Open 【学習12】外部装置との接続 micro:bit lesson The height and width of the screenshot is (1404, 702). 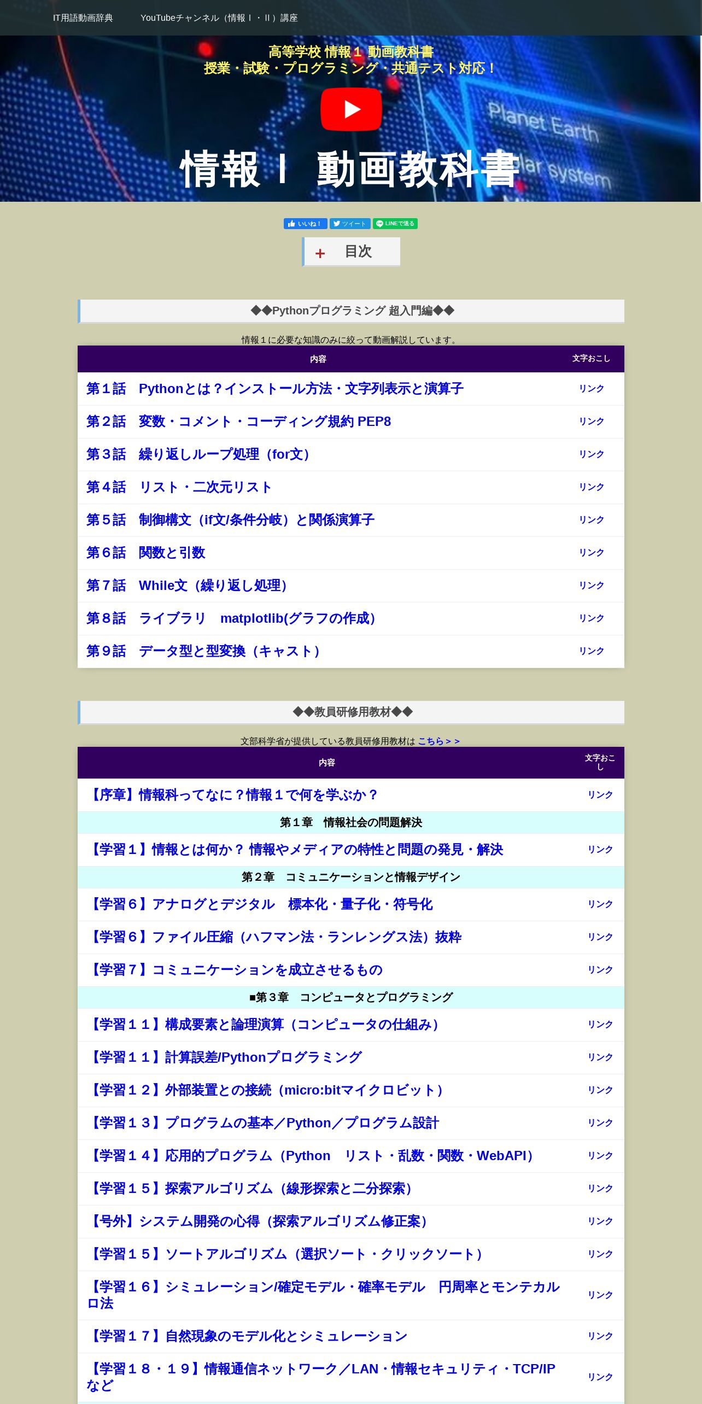click(268, 1090)
